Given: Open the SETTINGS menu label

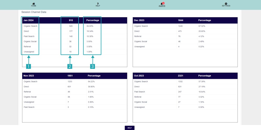Looking at the screenshot, I should (226, 6).
